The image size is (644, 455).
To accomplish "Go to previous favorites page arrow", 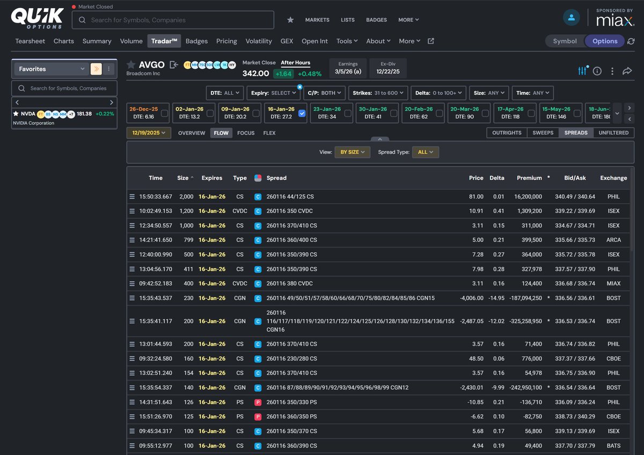I will pos(17,102).
